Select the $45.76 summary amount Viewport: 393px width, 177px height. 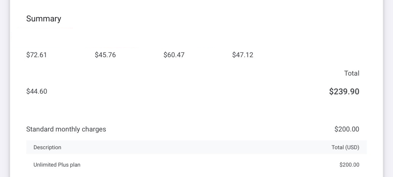click(105, 55)
